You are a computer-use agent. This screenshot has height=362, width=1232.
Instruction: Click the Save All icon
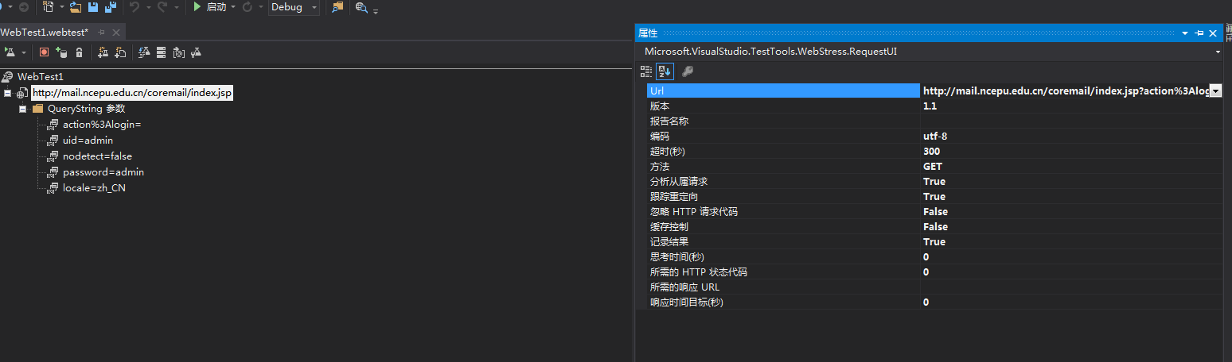[110, 7]
